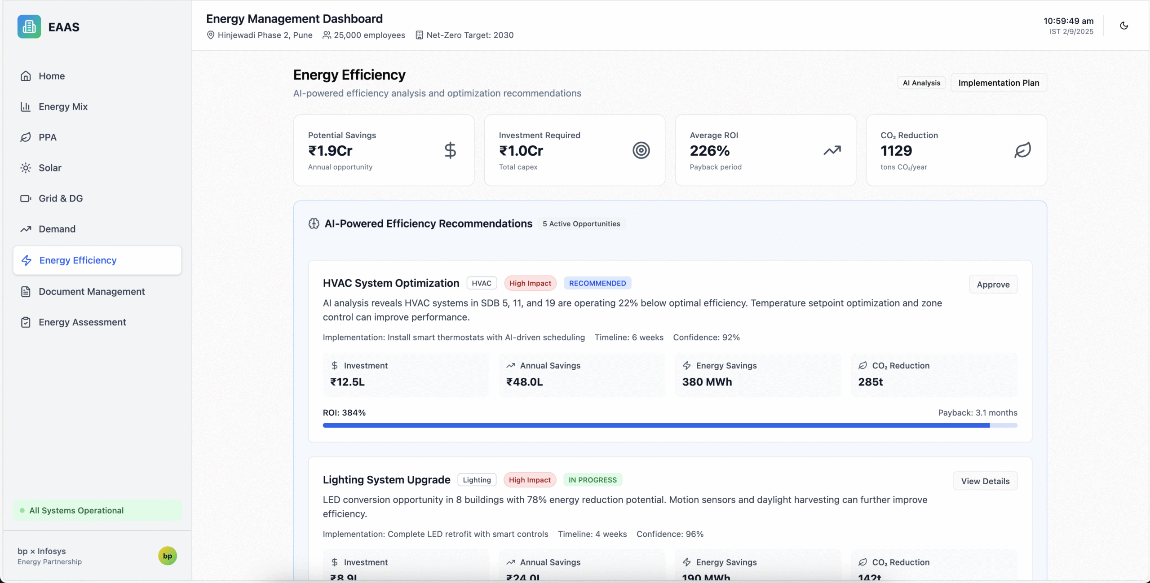Viewport: 1150px width, 583px height.
Task: Click the bp avatar badge
Action: 168,556
